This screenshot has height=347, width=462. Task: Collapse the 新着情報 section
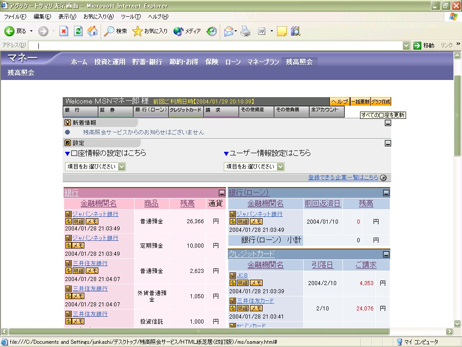388,123
